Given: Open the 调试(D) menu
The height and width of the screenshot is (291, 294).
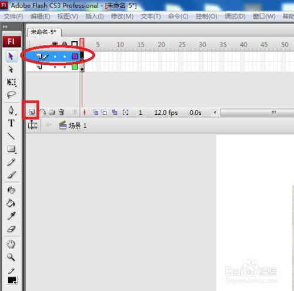Looking at the screenshot, I should pos(235,16).
